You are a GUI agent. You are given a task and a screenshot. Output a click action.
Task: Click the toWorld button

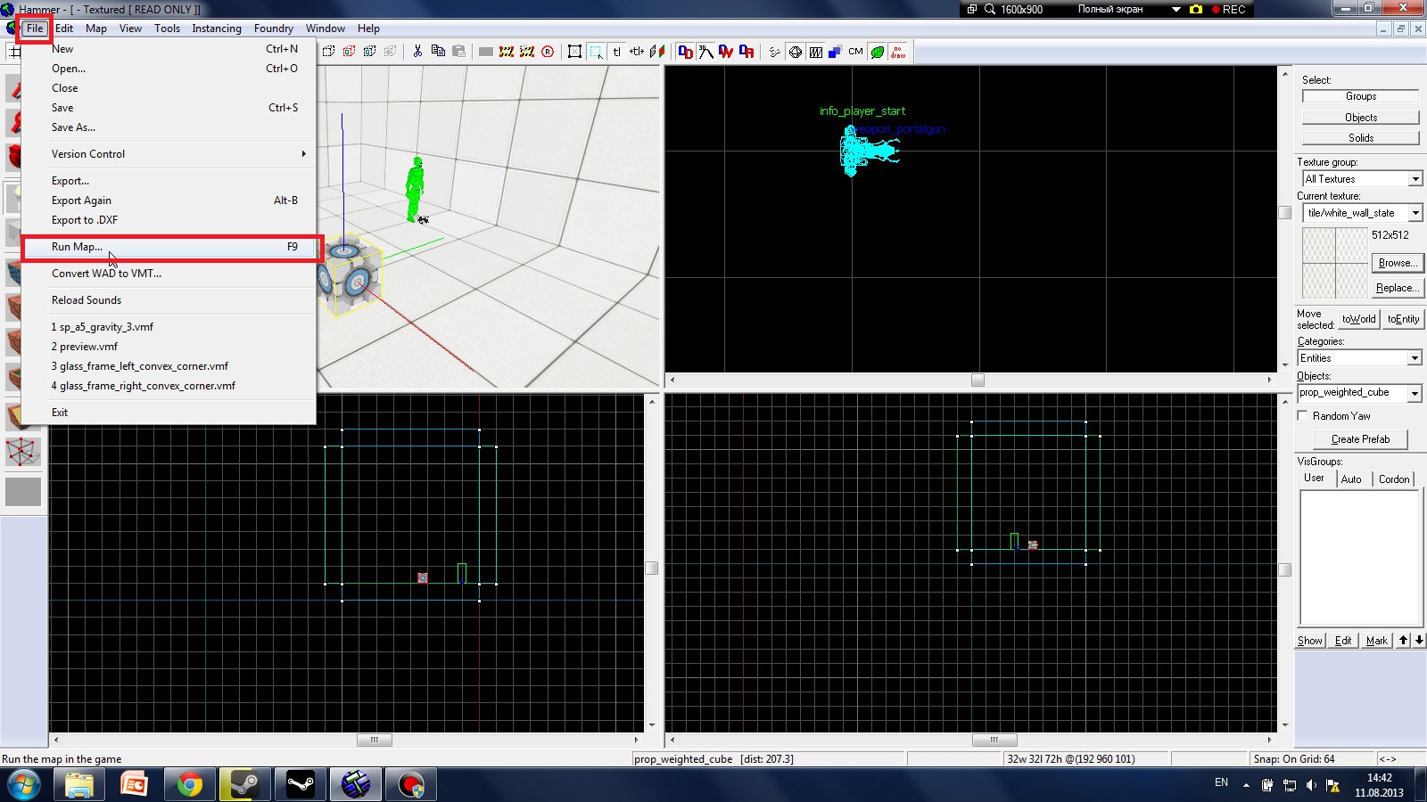pyautogui.click(x=1358, y=319)
